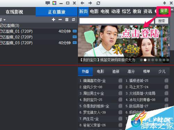Open the playlist filter dropdown arrow

(x=5, y=20)
